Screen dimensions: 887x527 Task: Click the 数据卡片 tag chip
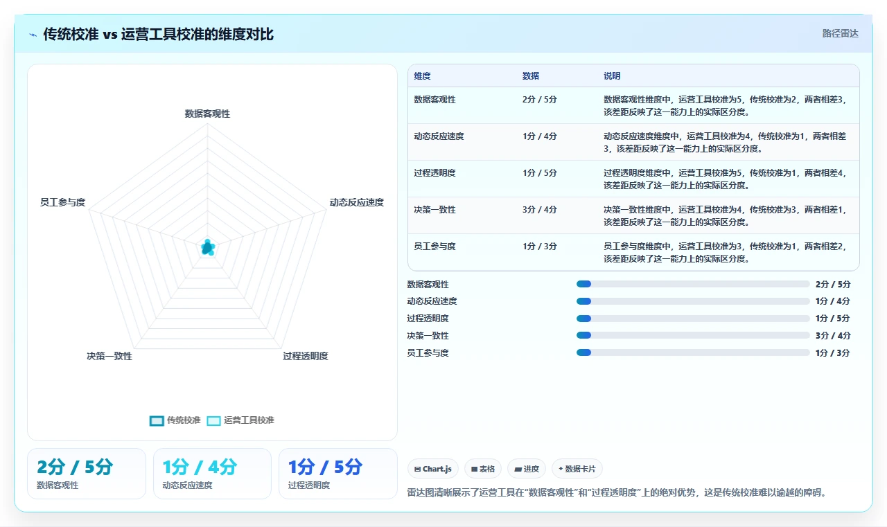coord(577,469)
